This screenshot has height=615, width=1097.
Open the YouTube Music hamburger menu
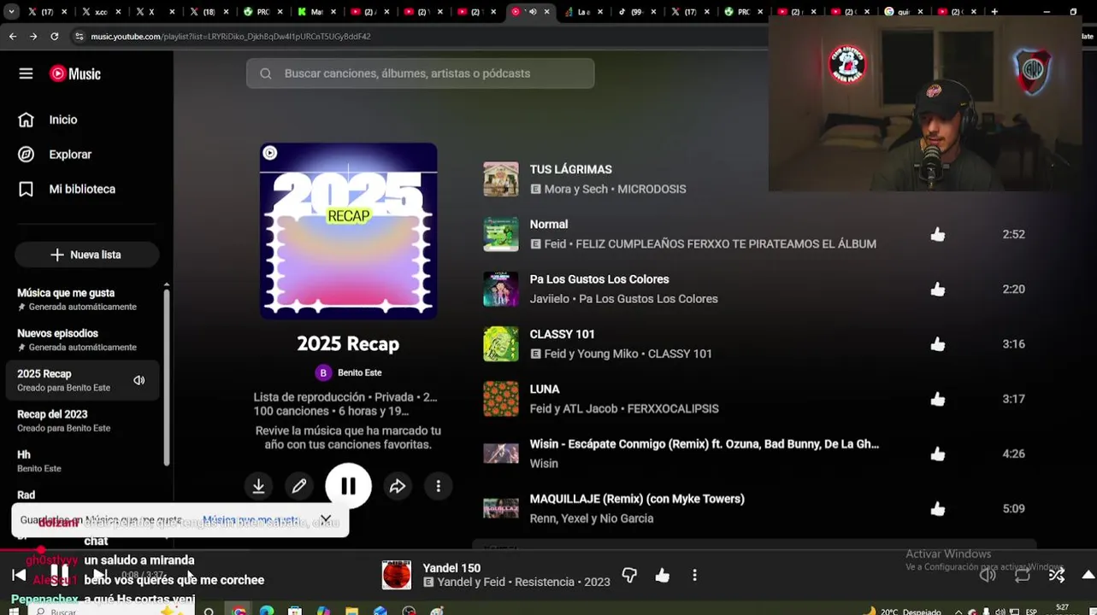(x=26, y=73)
